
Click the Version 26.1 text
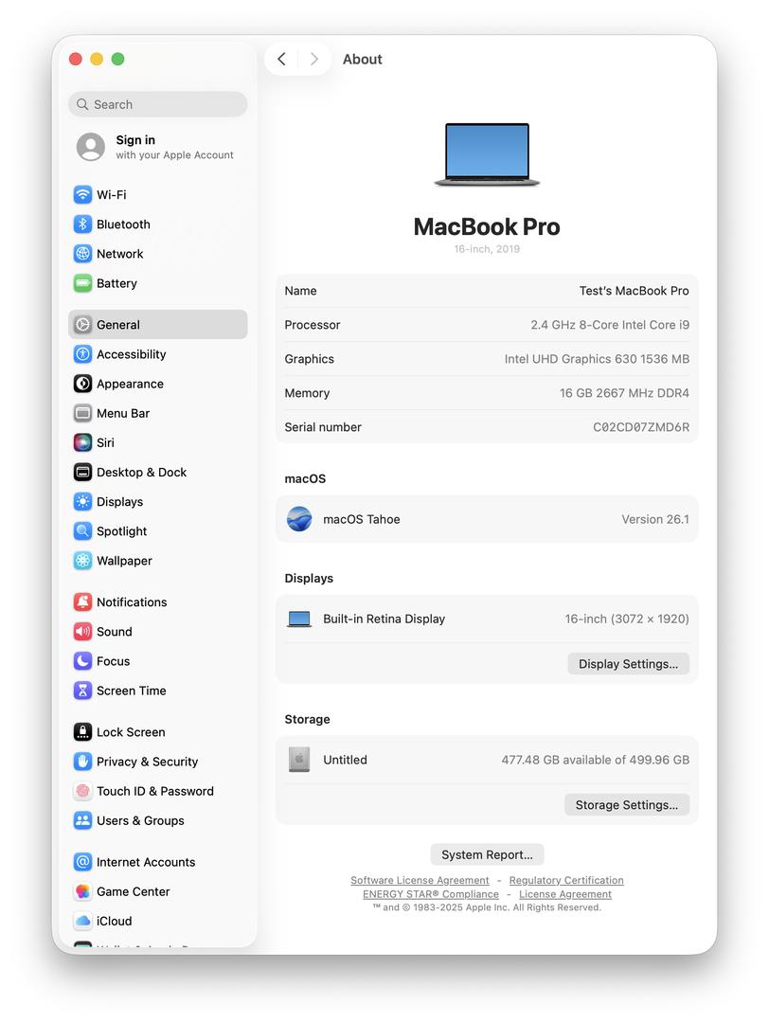tap(654, 519)
